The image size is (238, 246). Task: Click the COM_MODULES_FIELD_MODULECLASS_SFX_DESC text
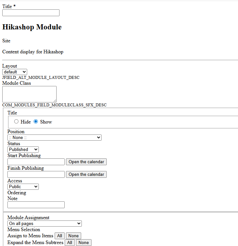coord(54,105)
